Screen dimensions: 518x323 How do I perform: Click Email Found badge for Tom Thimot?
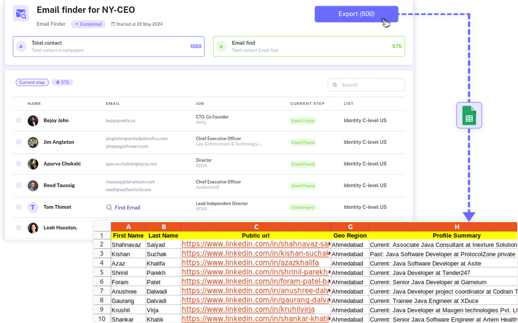point(303,208)
